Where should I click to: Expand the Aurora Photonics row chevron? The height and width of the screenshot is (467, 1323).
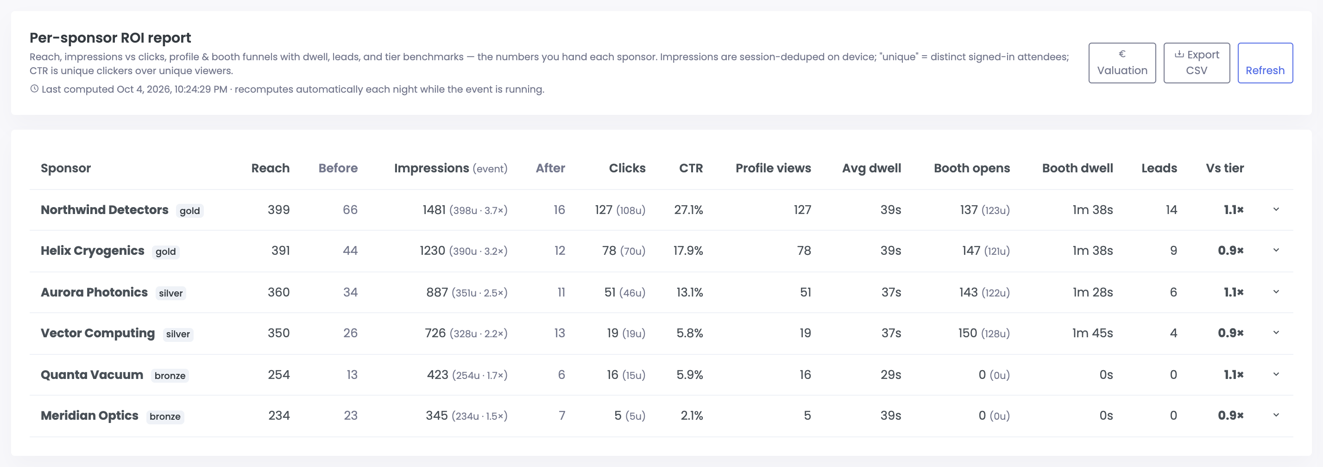1276,292
